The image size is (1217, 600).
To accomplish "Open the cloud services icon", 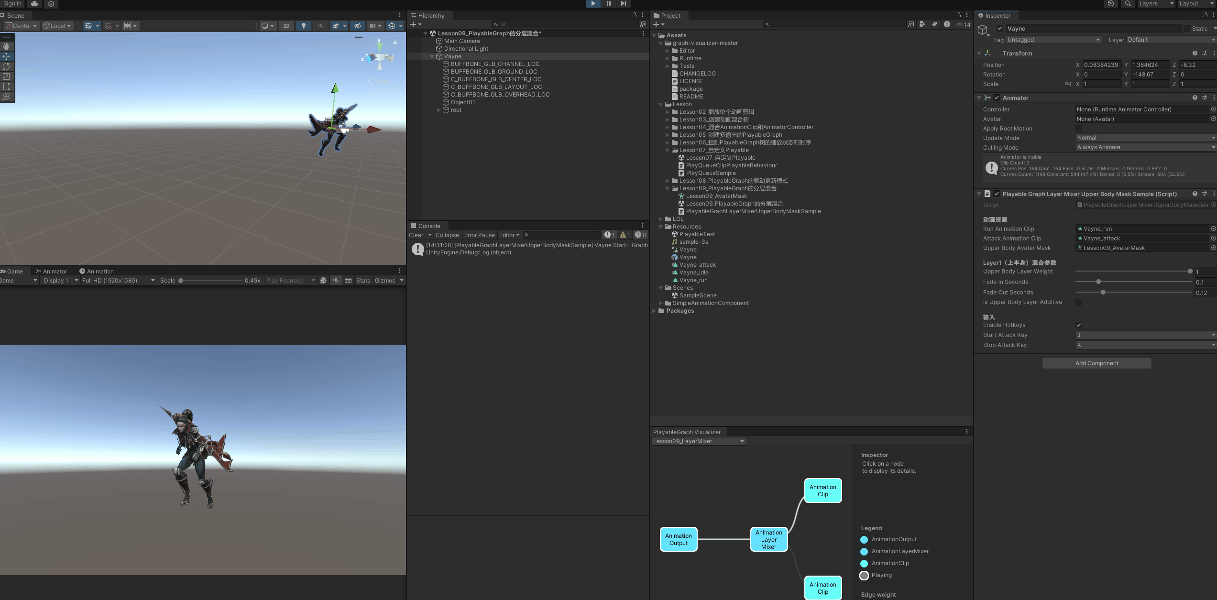I will point(34,3).
